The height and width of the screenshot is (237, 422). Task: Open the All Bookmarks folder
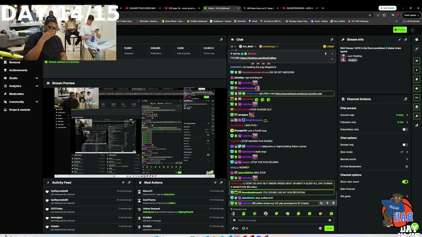411,21
